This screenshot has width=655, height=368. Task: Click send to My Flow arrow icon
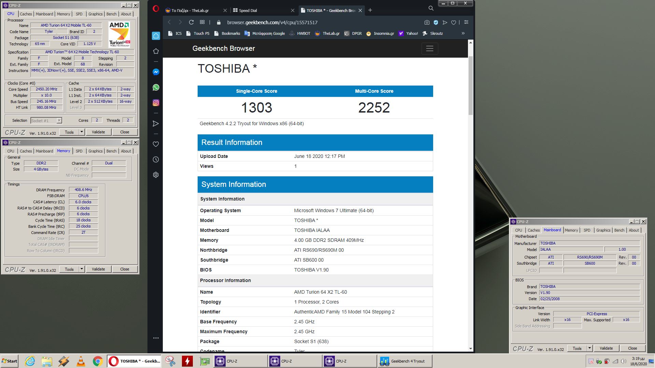point(444,23)
